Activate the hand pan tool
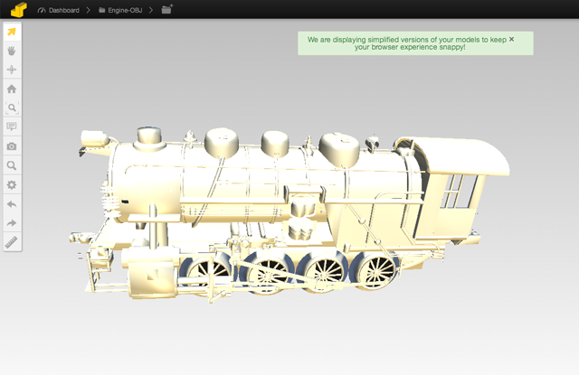 [x=12, y=51]
